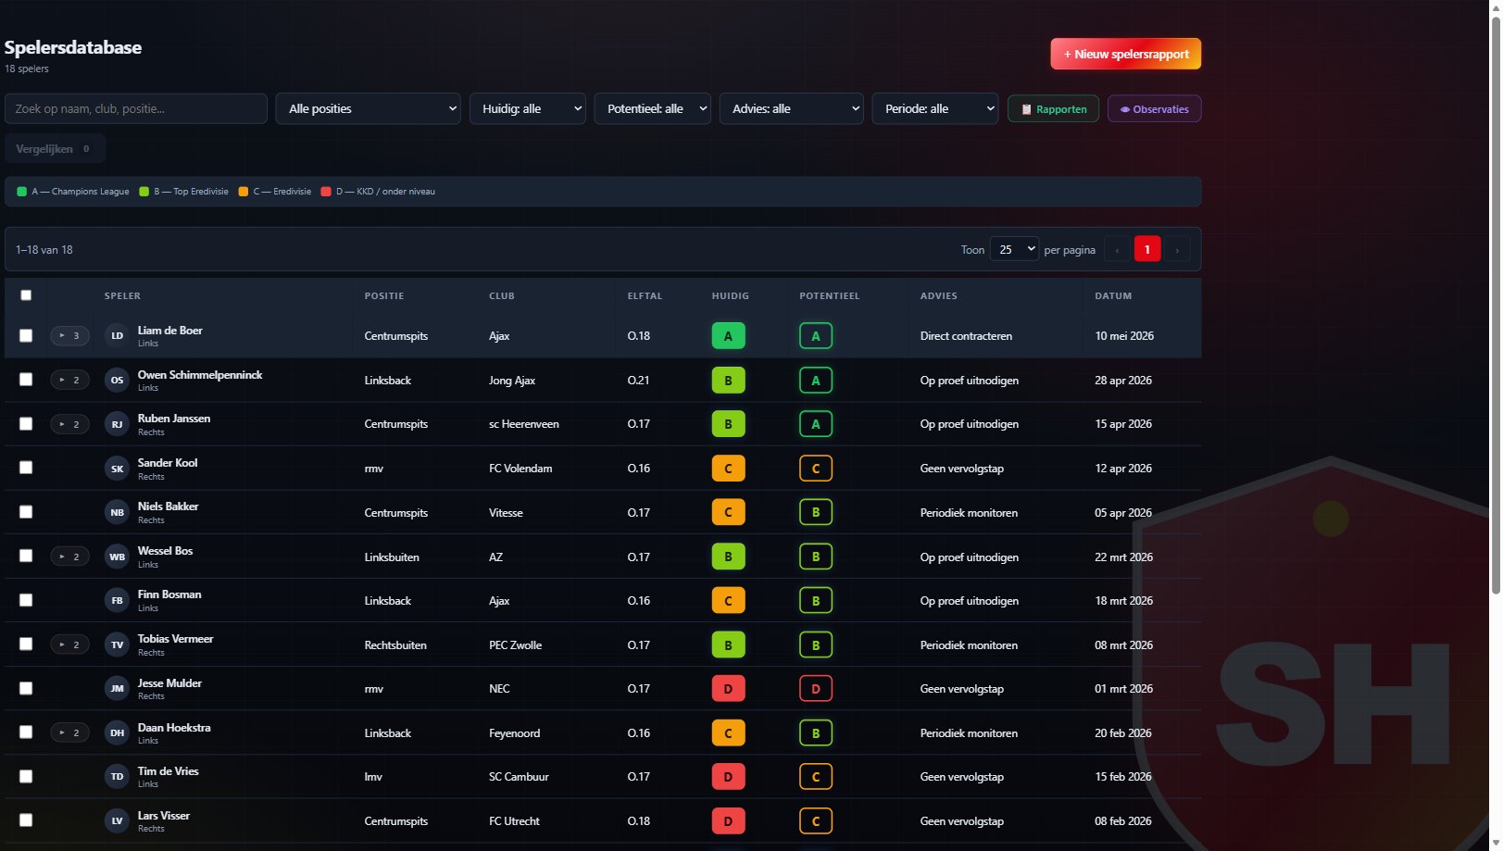Sort by the CLUB column header
The width and height of the screenshot is (1503, 851).
(x=502, y=296)
